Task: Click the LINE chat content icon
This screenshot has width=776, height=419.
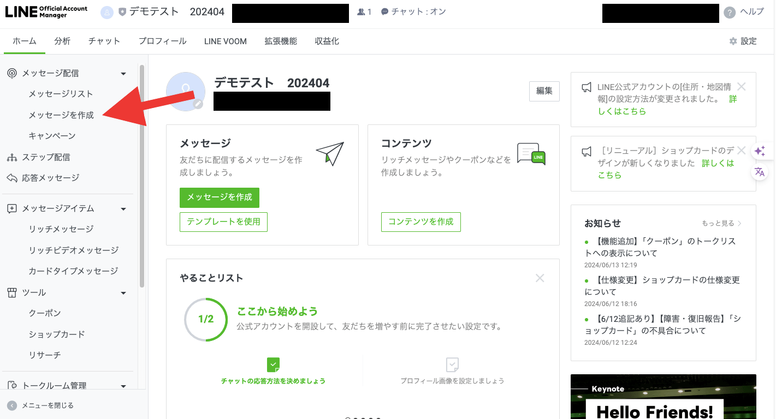Action: tap(531, 154)
